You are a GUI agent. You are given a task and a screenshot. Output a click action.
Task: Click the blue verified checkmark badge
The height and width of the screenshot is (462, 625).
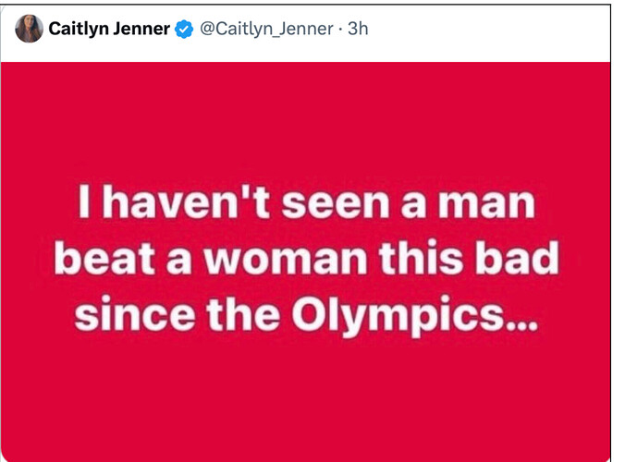184,29
